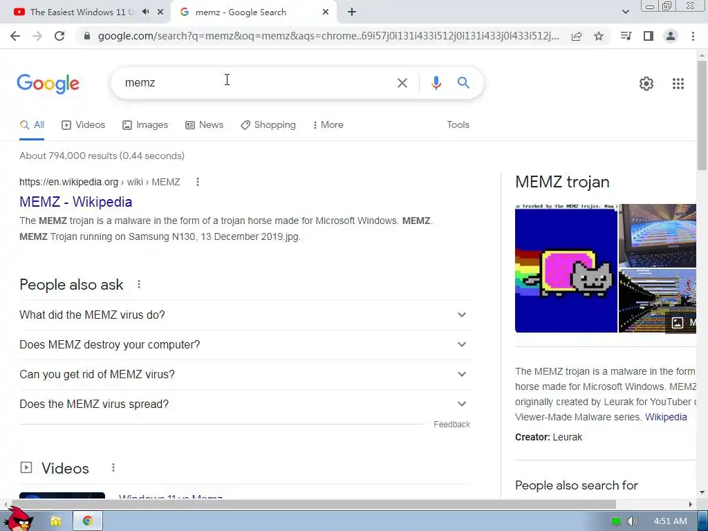The height and width of the screenshot is (531, 708).
Task: Switch to Images results tab
Action: tap(145, 125)
